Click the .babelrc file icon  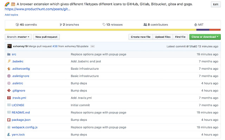(x=9, y=61)
